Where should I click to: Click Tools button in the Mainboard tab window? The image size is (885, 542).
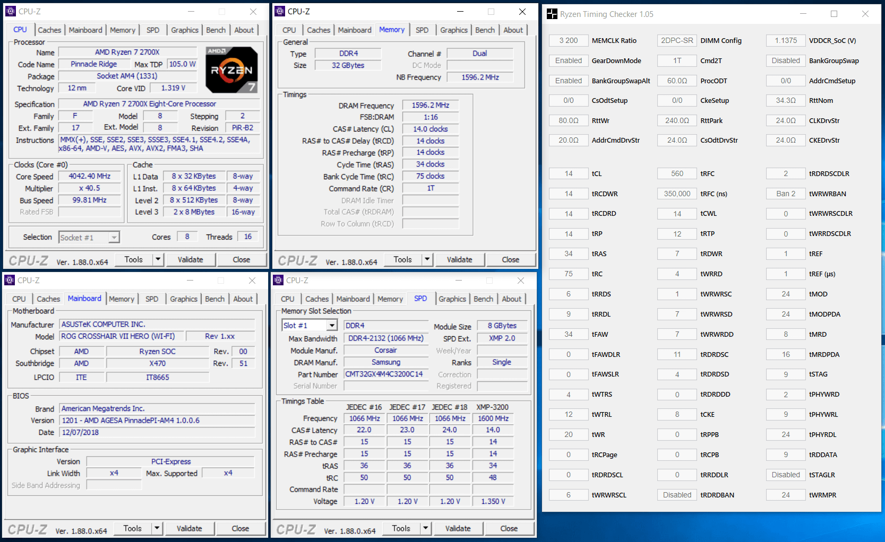[132, 528]
